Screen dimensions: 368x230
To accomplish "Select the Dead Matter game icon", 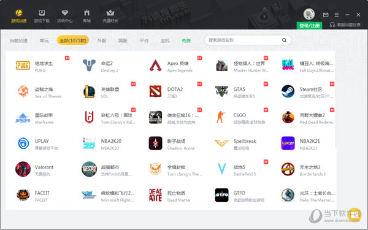I will tap(155, 195).
